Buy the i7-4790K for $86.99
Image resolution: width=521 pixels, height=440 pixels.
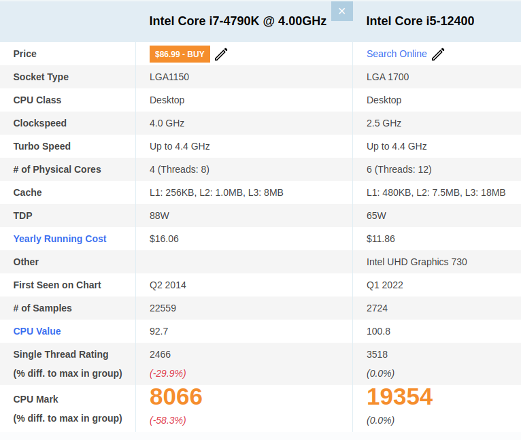(180, 54)
